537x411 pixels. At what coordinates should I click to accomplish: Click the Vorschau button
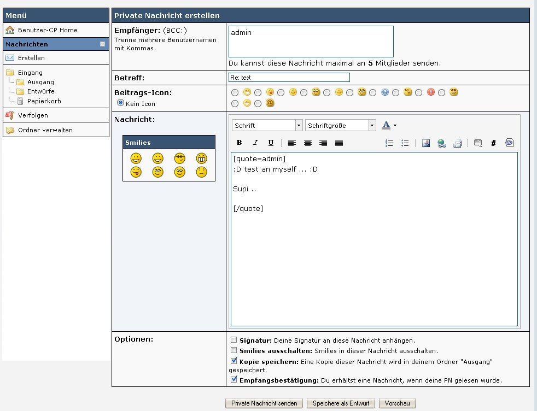coord(397,403)
